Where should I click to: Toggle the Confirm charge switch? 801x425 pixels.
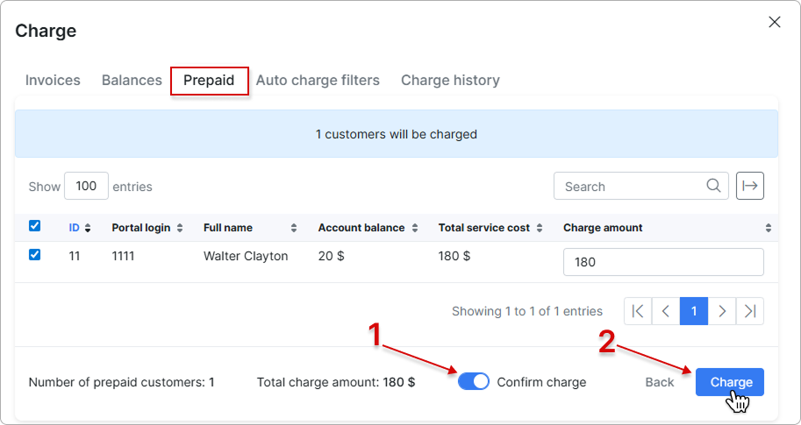click(474, 382)
